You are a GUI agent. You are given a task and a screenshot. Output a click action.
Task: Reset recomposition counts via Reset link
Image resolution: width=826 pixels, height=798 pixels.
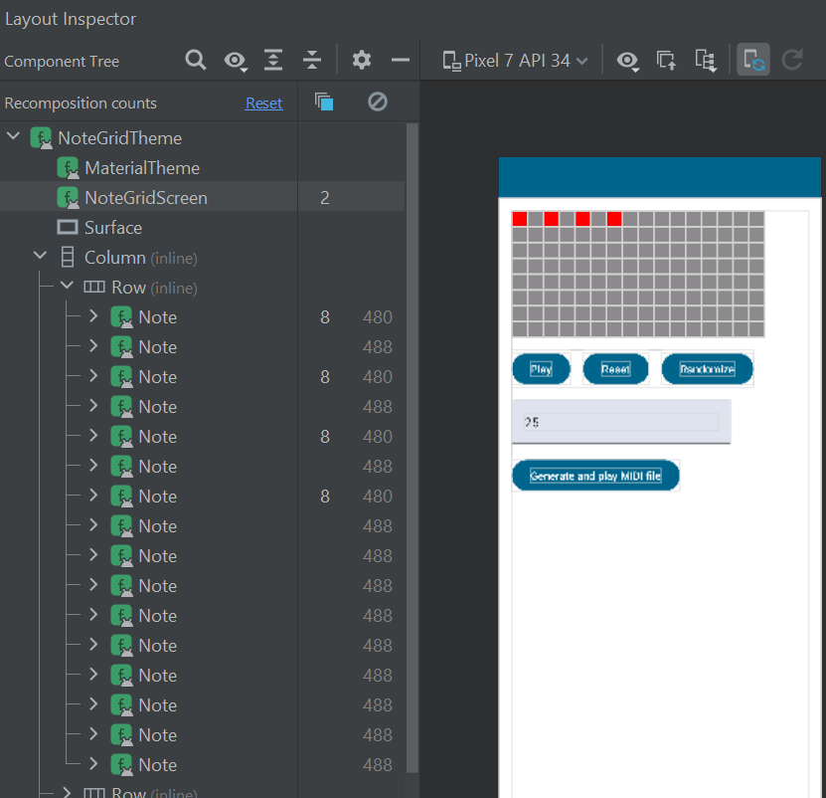coord(263,103)
